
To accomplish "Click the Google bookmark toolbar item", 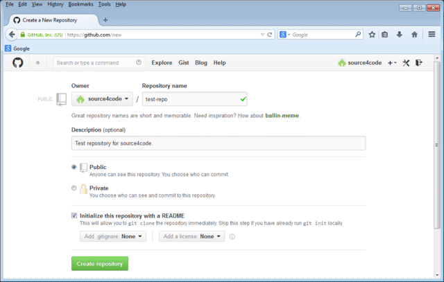I will pyautogui.click(x=17, y=49).
